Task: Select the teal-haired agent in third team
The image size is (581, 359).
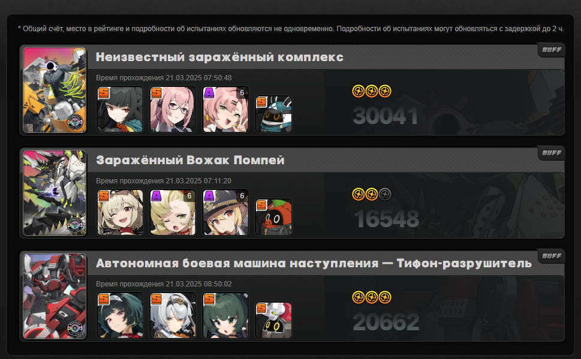Action: [x=120, y=315]
